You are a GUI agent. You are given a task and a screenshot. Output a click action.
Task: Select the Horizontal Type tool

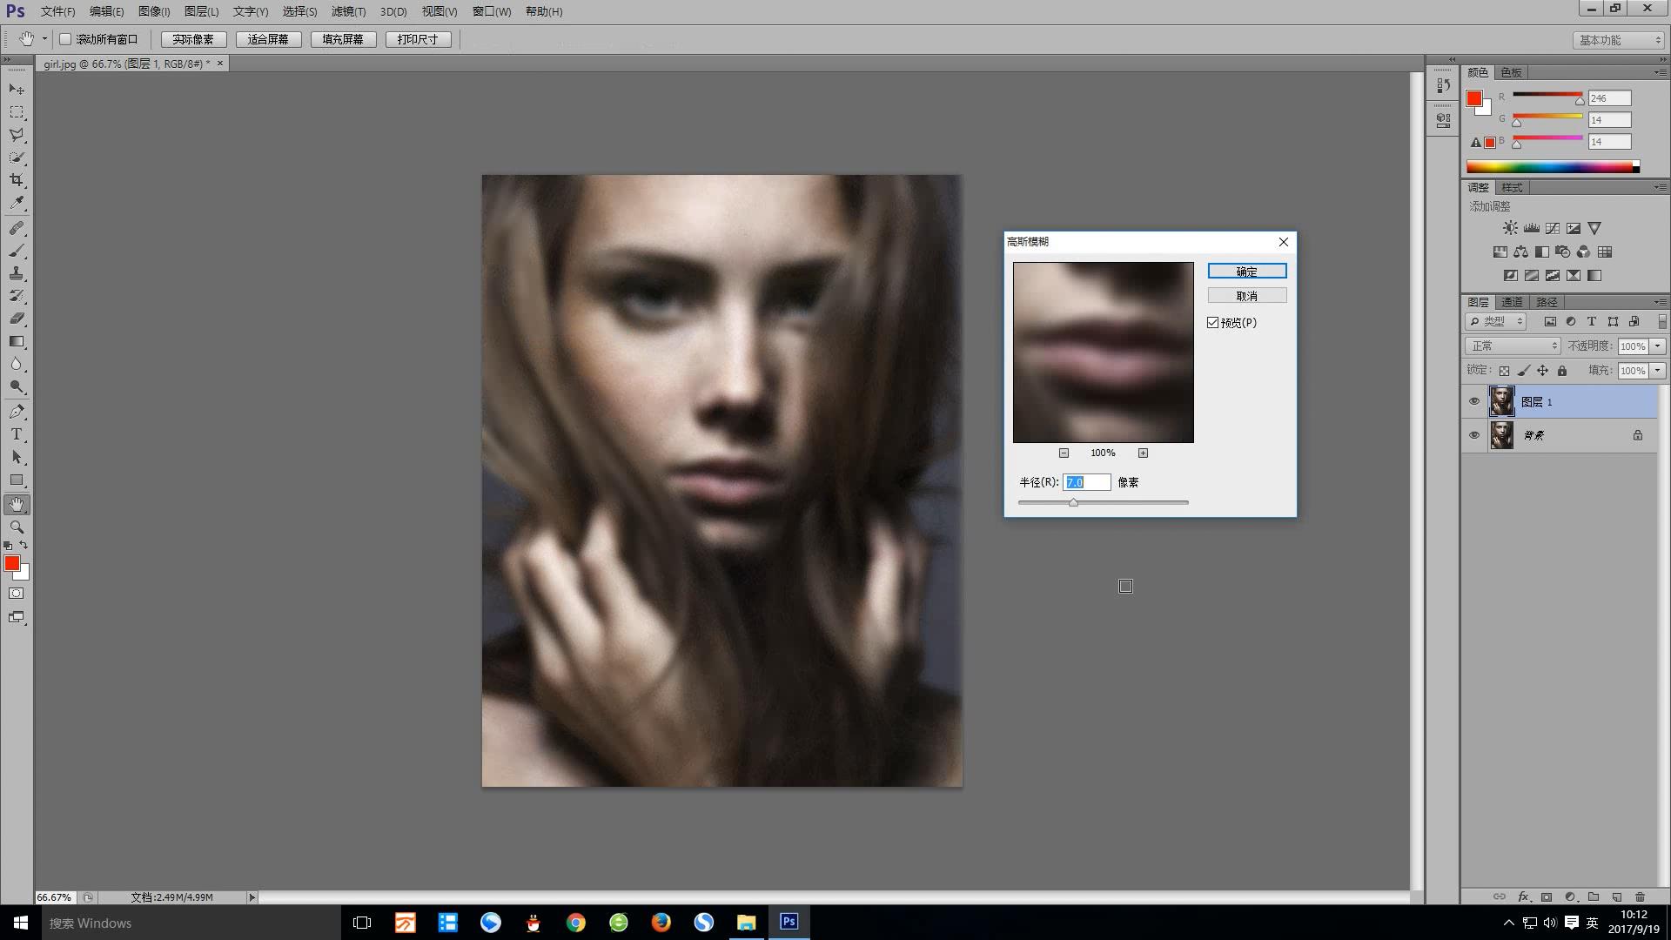[17, 434]
